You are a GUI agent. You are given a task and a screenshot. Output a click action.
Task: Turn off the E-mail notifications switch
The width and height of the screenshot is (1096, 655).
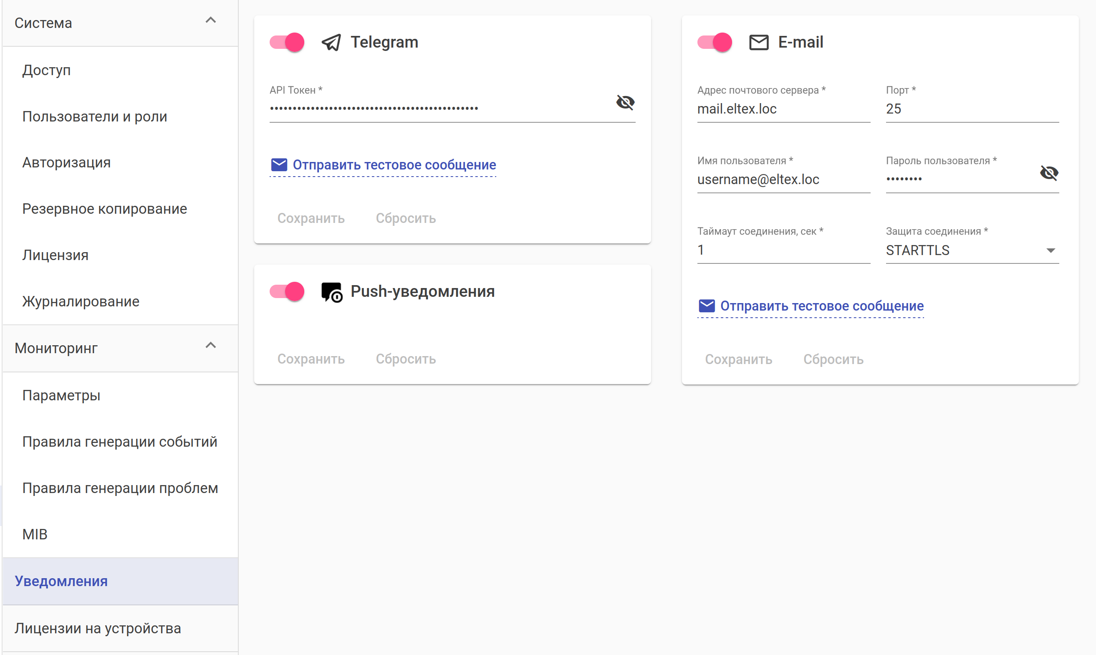(x=715, y=42)
